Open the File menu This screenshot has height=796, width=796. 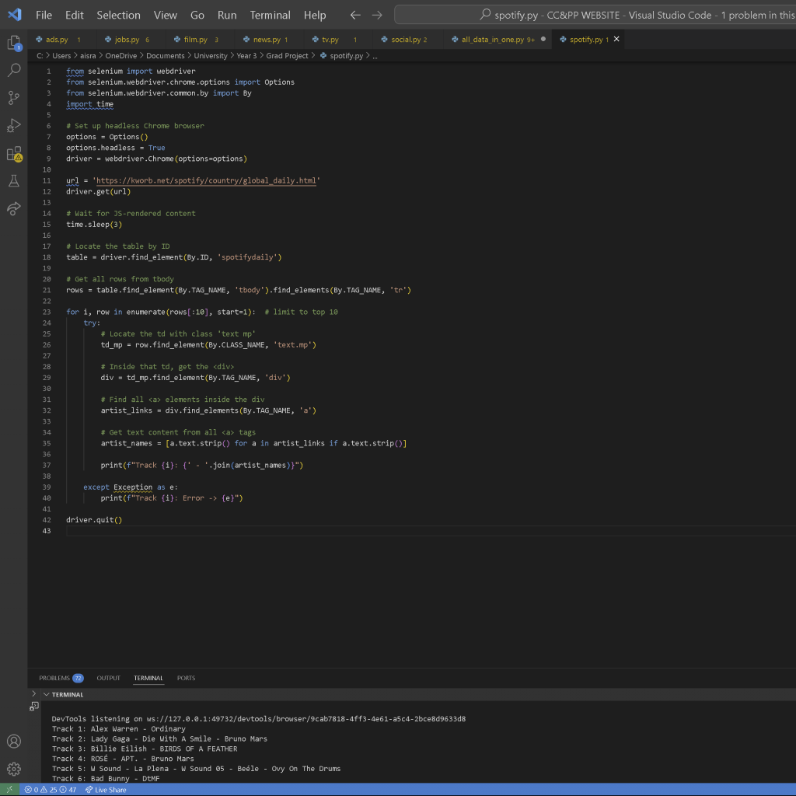44,16
